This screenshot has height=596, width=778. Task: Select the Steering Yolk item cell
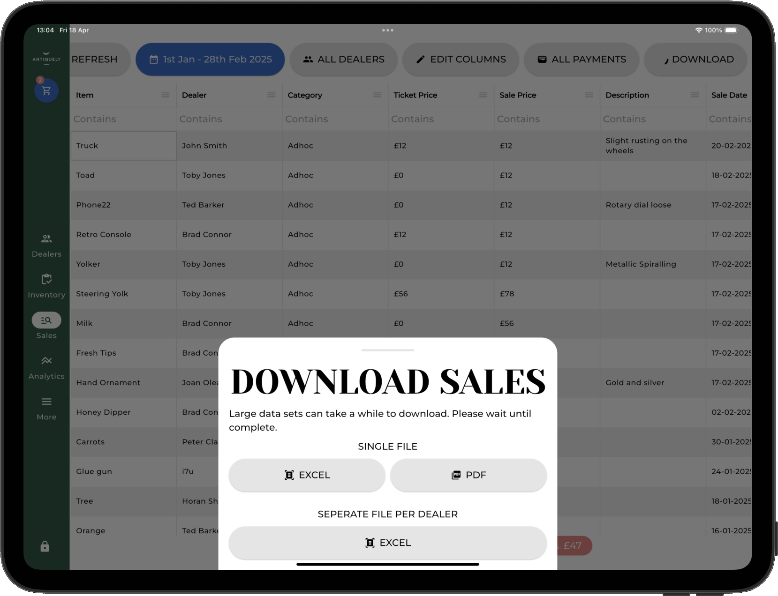(123, 294)
